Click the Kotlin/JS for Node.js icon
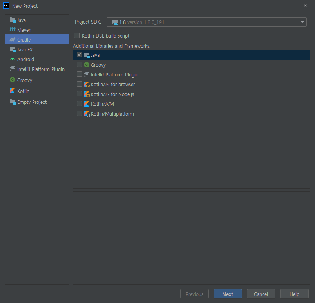The height and width of the screenshot is (303, 315). click(87, 94)
